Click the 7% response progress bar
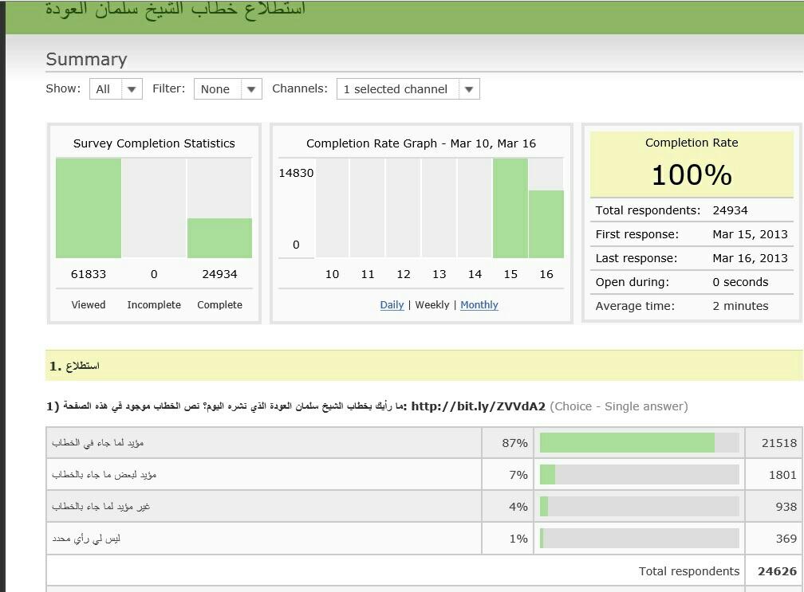The width and height of the screenshot is (804, 592). (x=639, y=475)
